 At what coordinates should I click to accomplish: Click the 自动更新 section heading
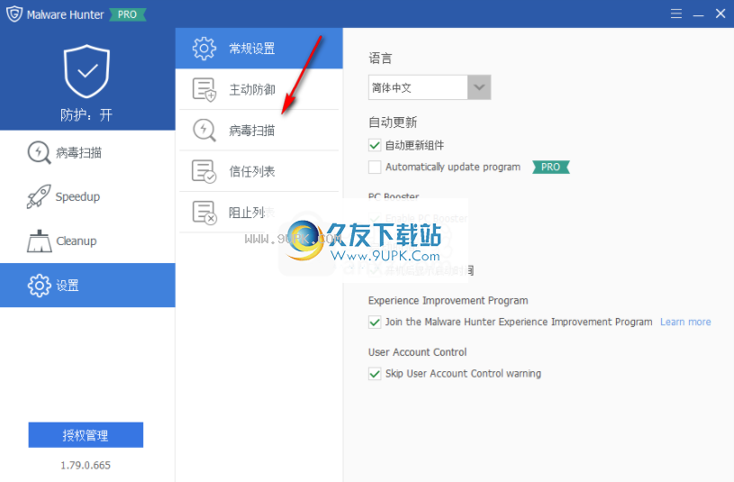[x=393, y=123]
